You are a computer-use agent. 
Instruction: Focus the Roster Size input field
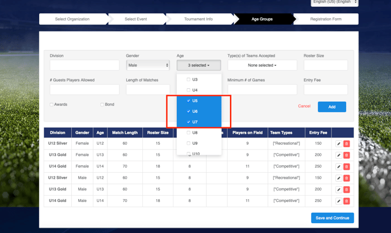[326, 65]
